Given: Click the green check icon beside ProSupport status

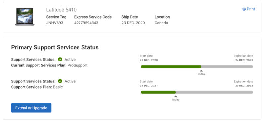Looking at the screenshot, I should 60,59.
